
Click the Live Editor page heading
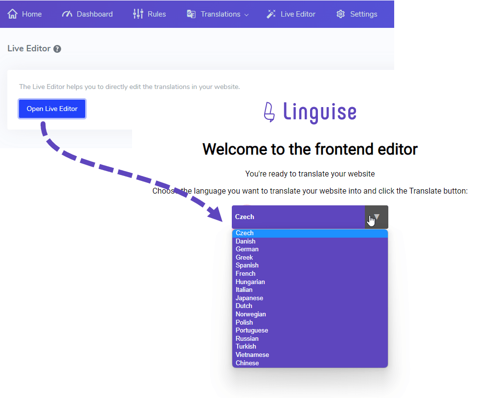tap(29, 48)
